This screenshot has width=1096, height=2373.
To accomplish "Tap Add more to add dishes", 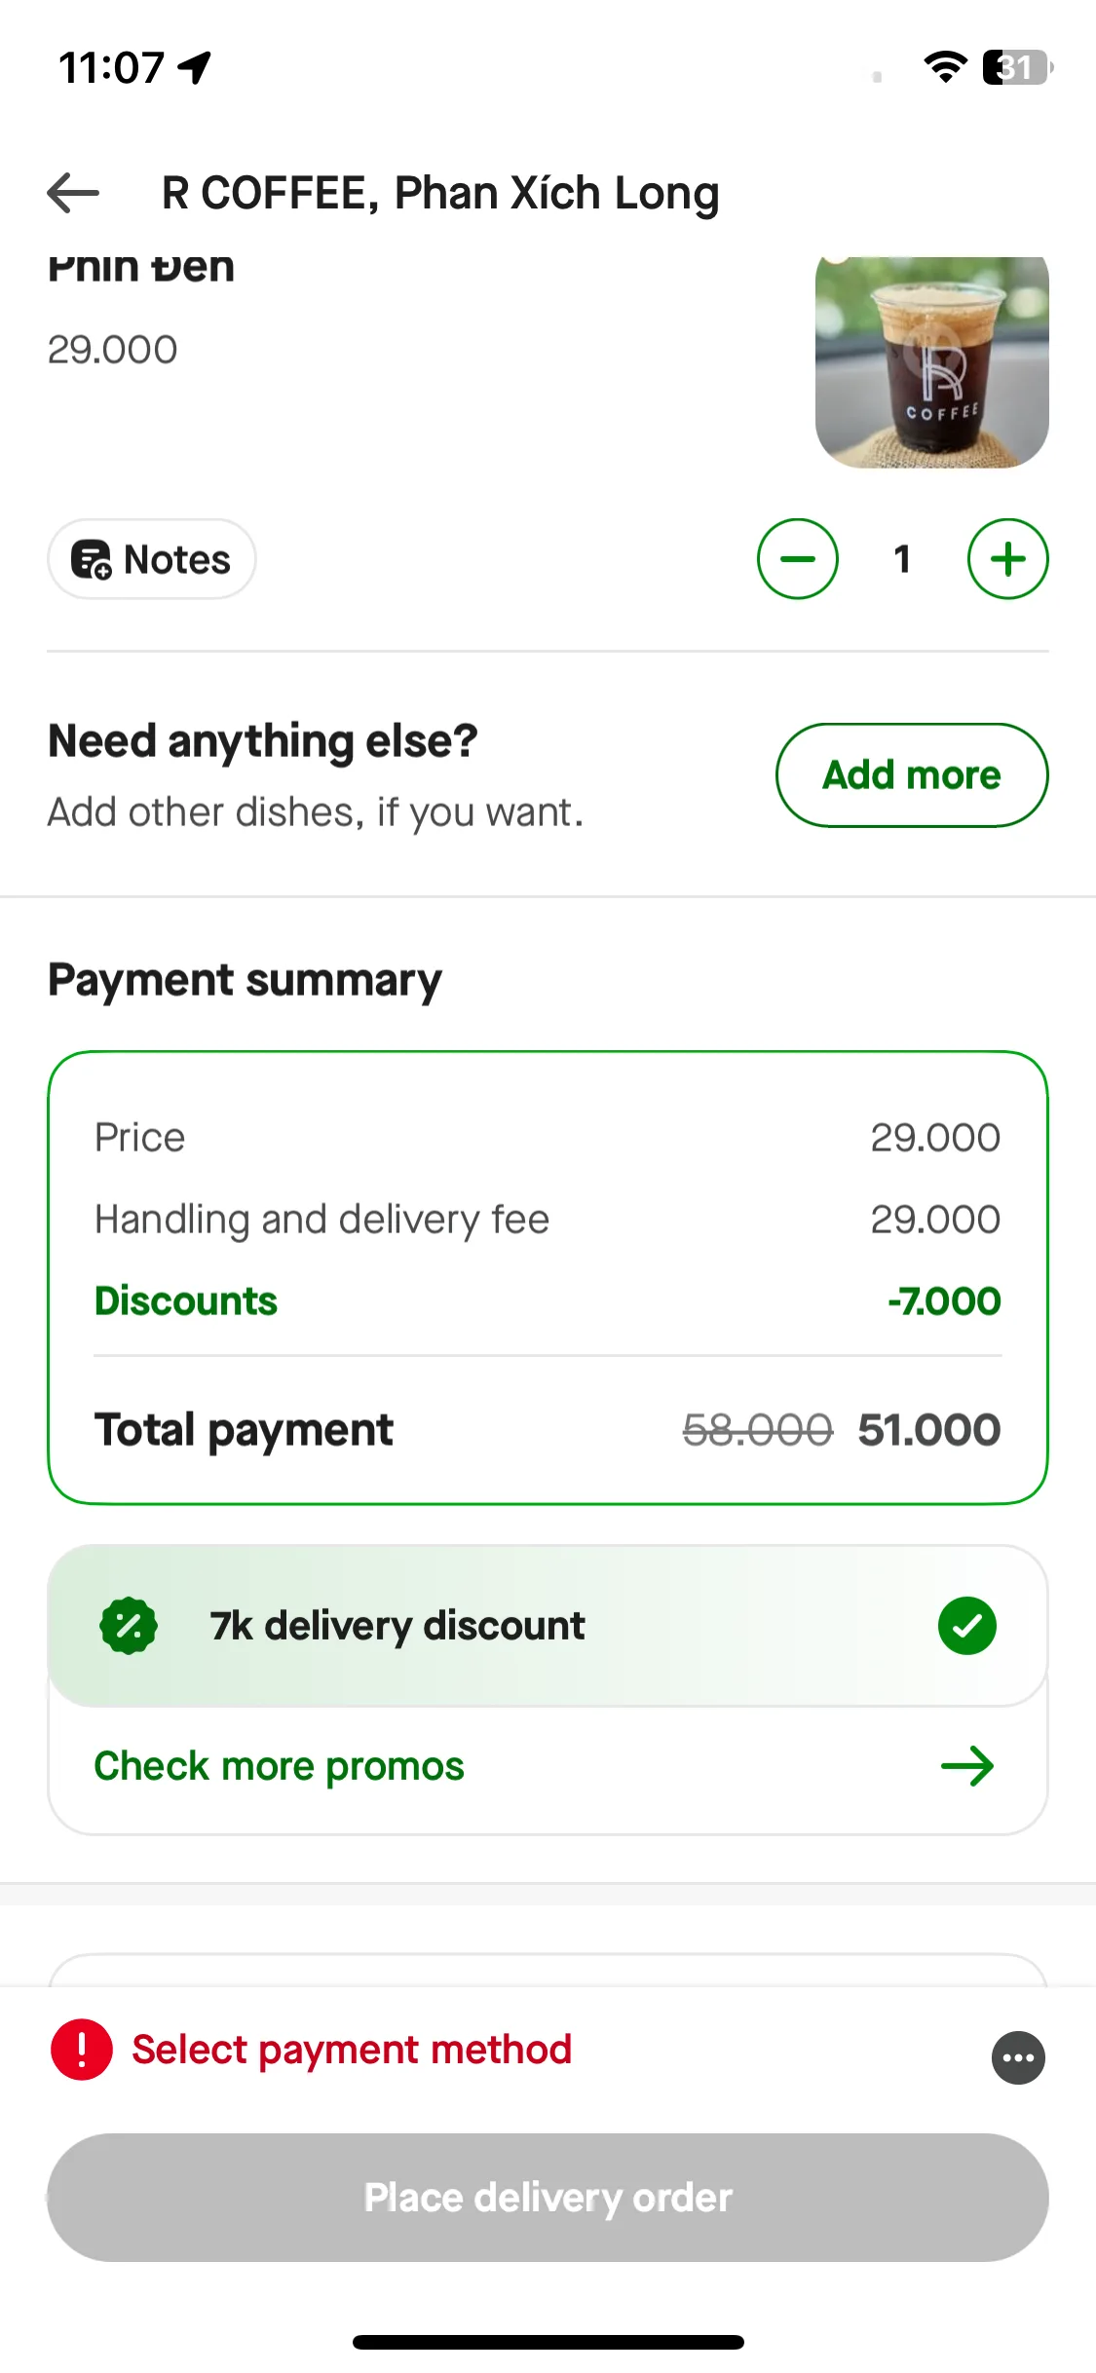I will [x=912, y=775].
